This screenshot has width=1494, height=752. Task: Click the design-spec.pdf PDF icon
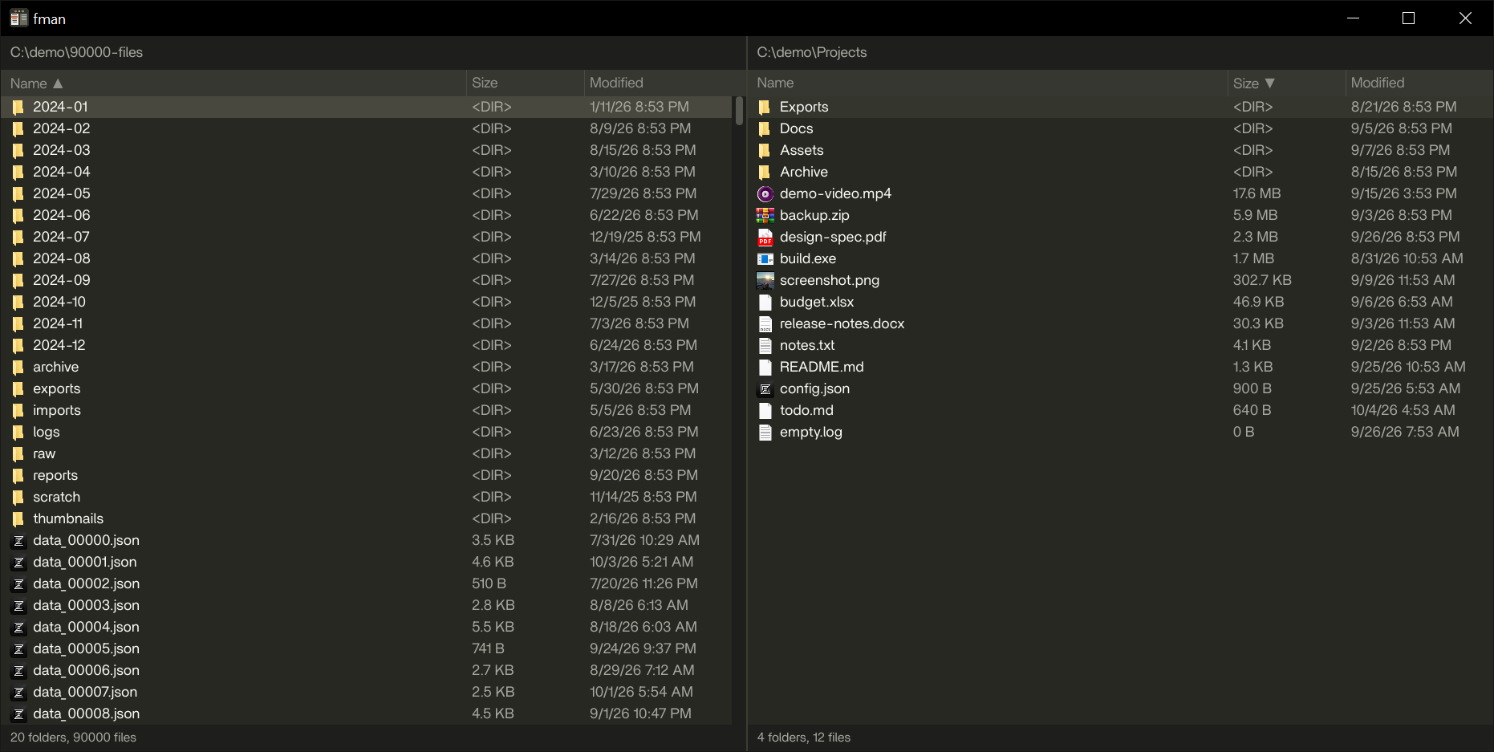coord(765,237)
